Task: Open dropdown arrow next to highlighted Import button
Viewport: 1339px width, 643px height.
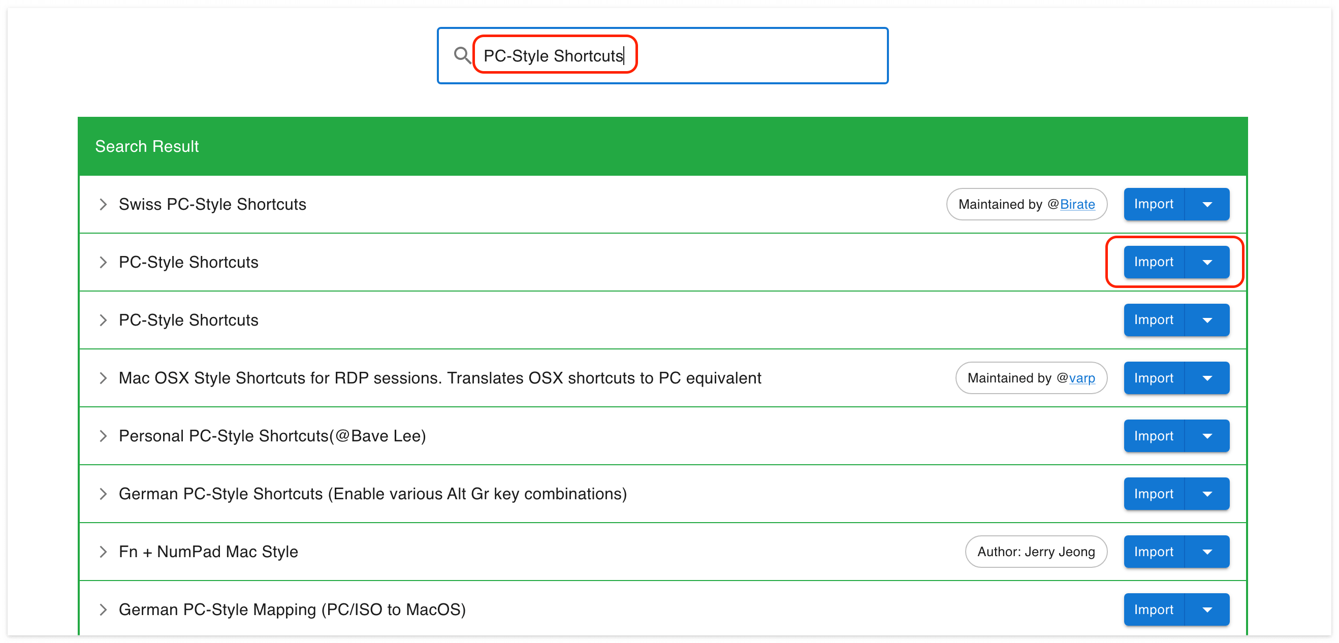Action: (1207, 262)
